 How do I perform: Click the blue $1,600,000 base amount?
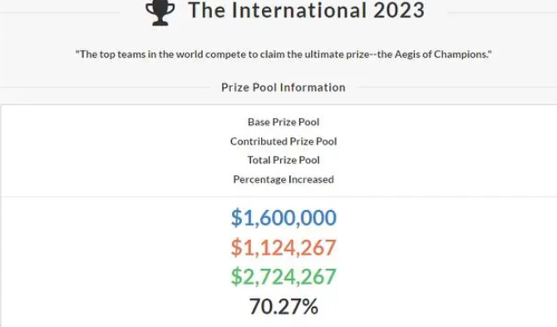[283, 217]
